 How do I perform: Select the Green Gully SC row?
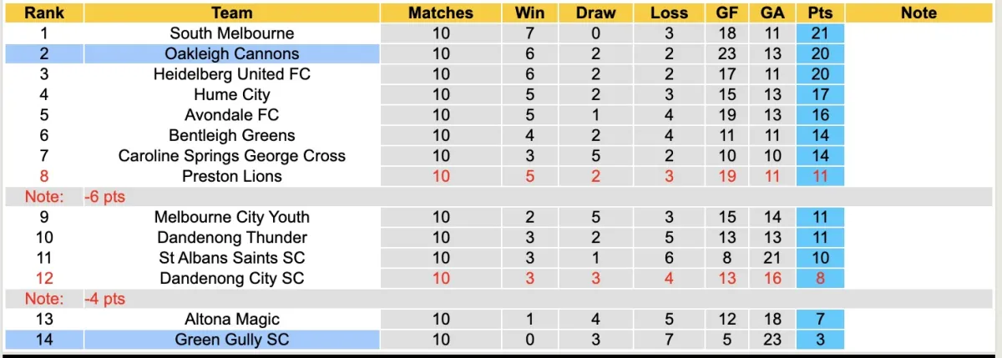coord(231,340)
